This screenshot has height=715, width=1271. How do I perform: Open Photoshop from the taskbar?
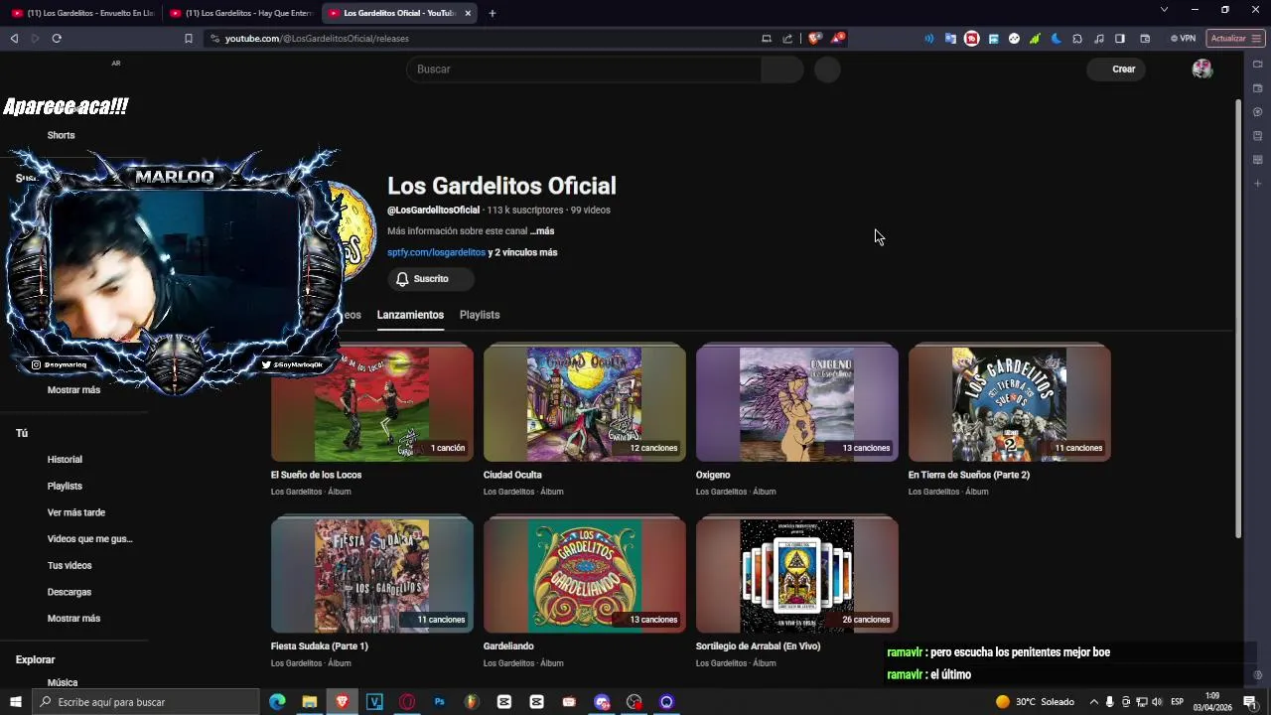point(439,702)
